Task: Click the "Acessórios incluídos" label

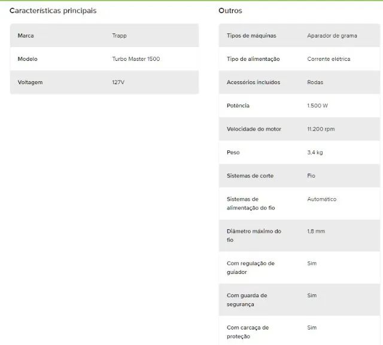Action: coord(253,82)
